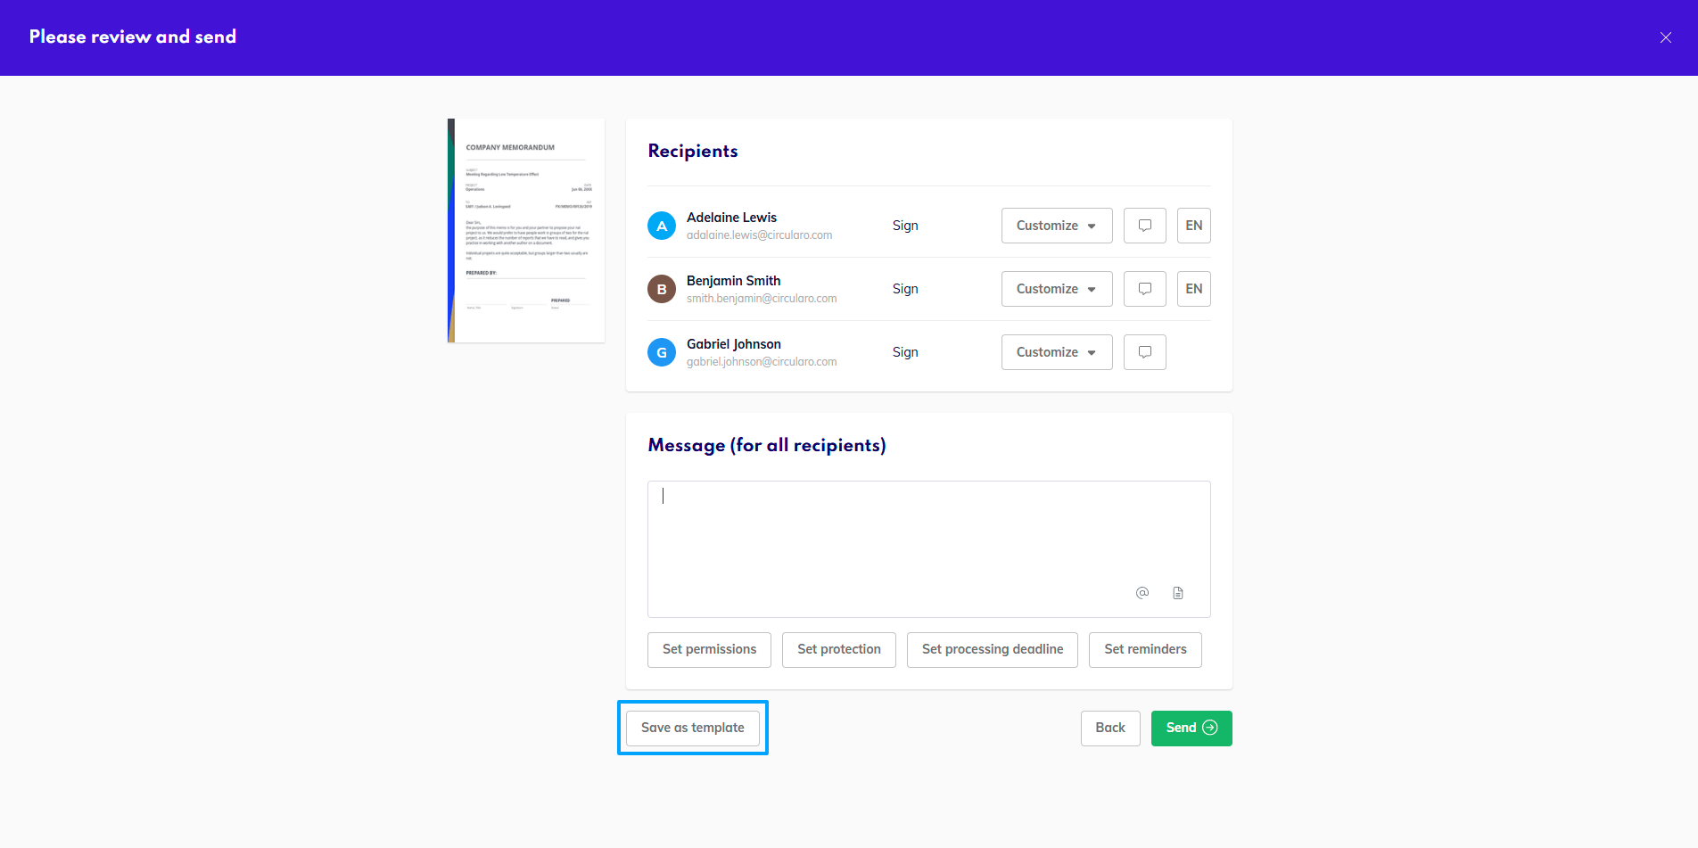Screen dimensions: 1698x848
Task: Open private message bubble for Adelaine Lewis
Action: coord(1144,225)
